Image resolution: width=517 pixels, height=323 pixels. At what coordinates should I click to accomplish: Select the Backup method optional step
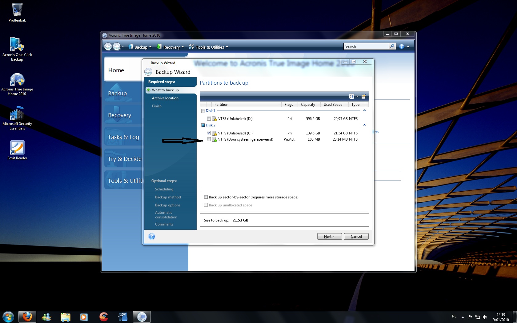168,197
